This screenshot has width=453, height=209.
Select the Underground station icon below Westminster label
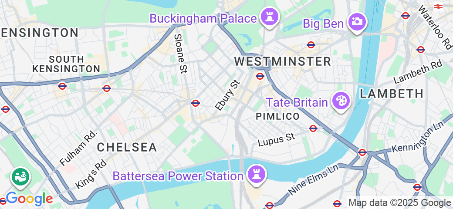coord(260,76)
